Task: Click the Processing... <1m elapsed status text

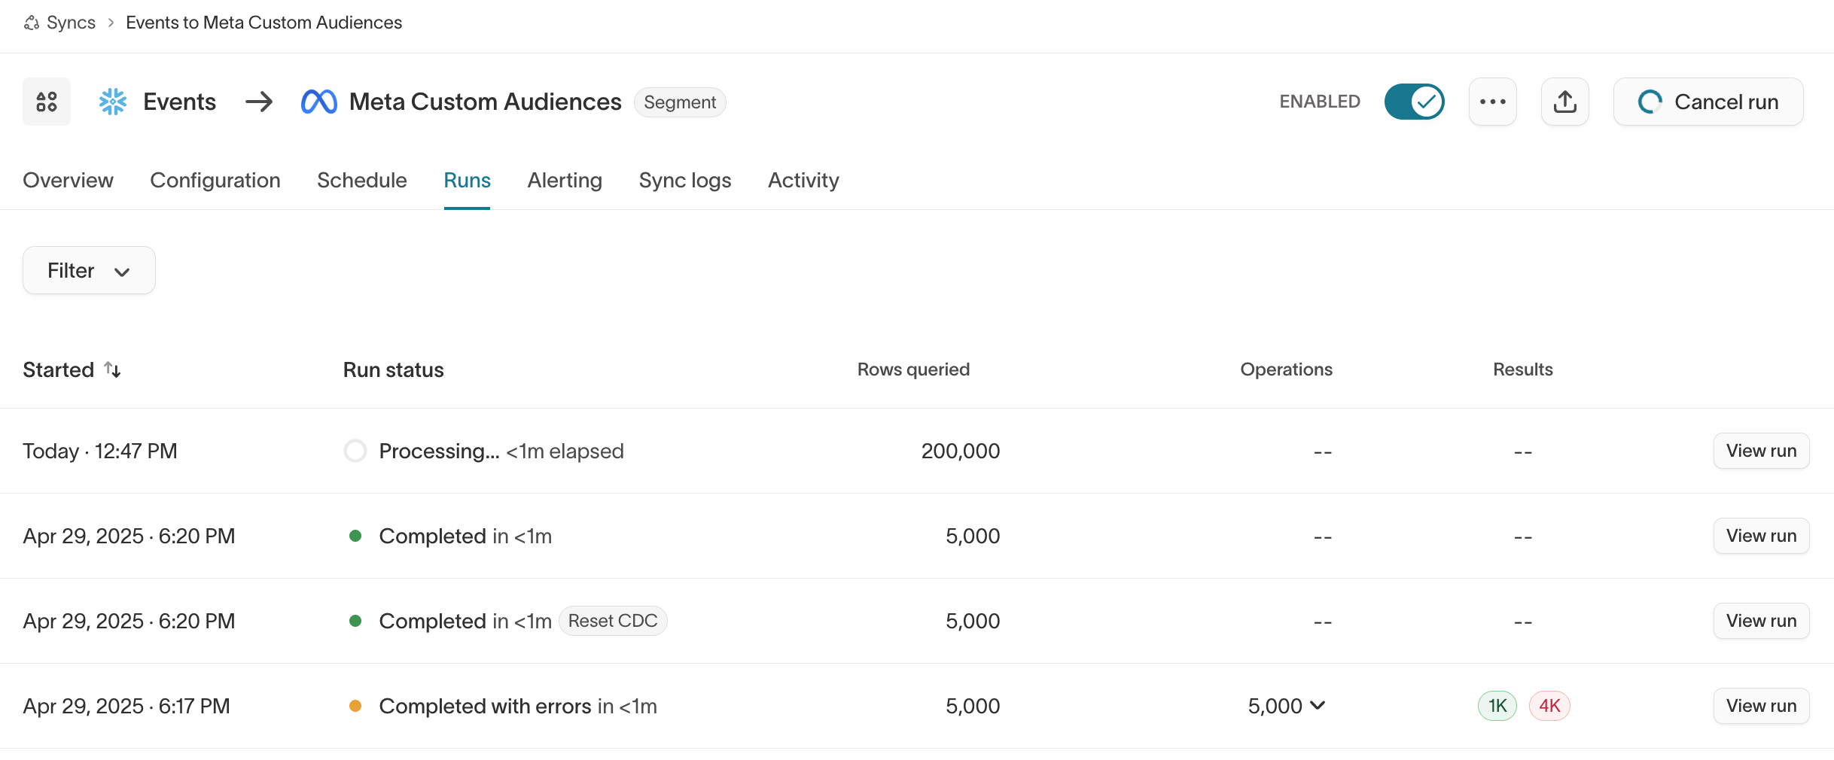Action: point(501,451)
